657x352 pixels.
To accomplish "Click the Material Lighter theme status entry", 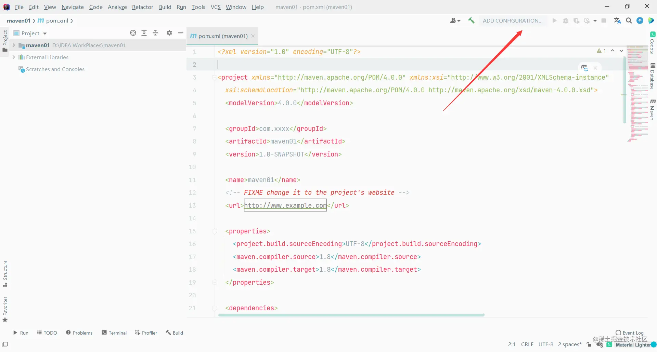I will click(633, 345).
